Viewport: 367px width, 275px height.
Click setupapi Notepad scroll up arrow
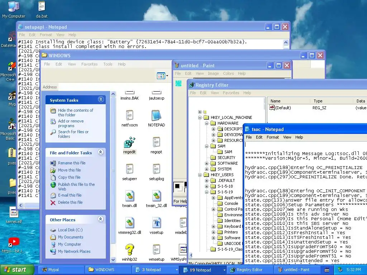[286, 42]
